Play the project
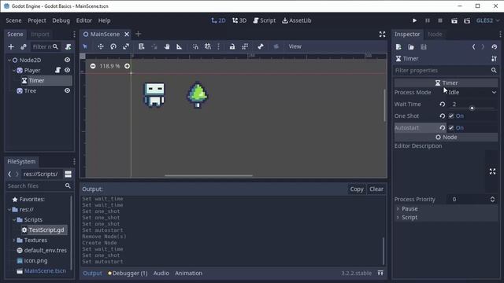 click(x=415, y=20)
